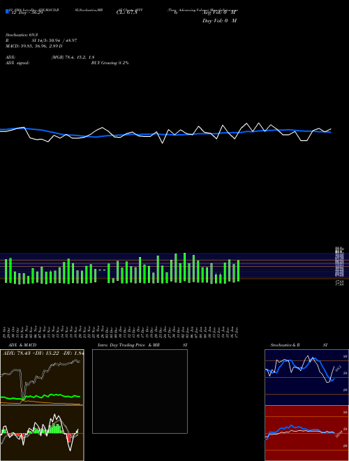Click the 'Avg Vol: 0 M' label

(219, 13)
